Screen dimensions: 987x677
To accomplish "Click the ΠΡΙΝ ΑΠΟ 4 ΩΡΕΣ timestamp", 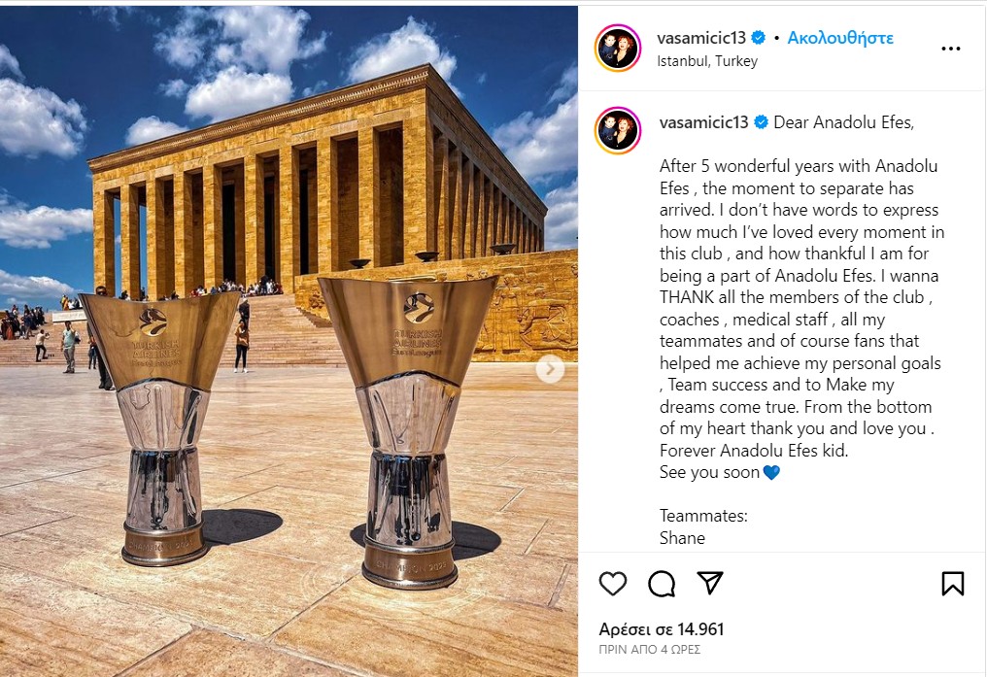I will tap(650, 649).
